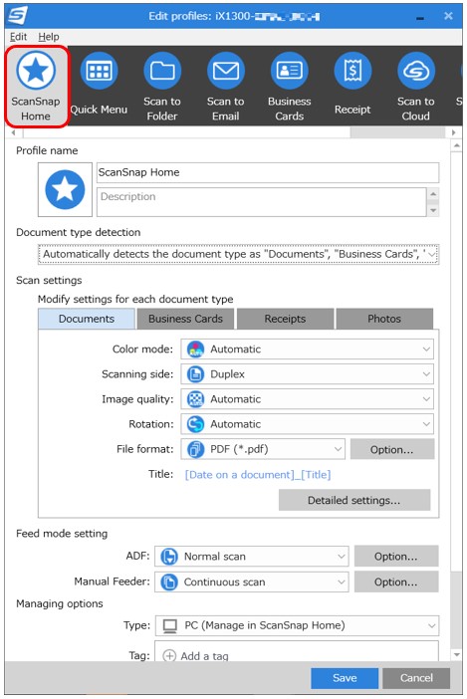Click the Color mode Automatic icon
The width and height of the screenshot is (467, 699).
click(x=195, y=349)
